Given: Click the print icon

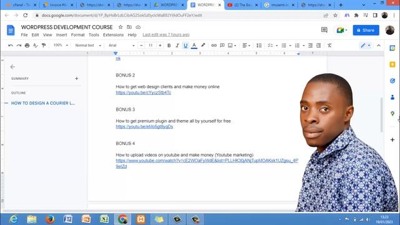Looking at the screenshot, I should 27,46.
